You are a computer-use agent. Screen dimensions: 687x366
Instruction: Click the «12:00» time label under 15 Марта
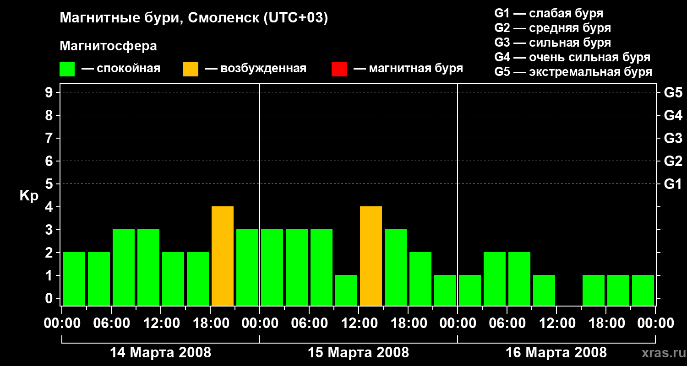(x=359, y=323)
